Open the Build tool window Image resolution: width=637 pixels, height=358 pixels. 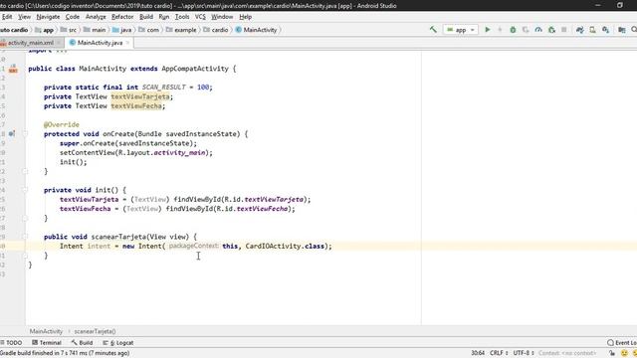coord(82,342)
